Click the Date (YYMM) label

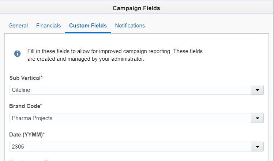[26, 134]
